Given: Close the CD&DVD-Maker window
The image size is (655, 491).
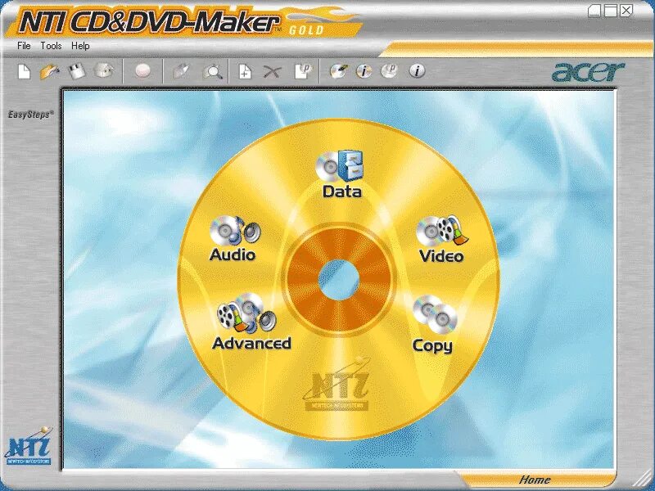Looking at the screenshot, I should pyautogui.click(x=626, y=11).
